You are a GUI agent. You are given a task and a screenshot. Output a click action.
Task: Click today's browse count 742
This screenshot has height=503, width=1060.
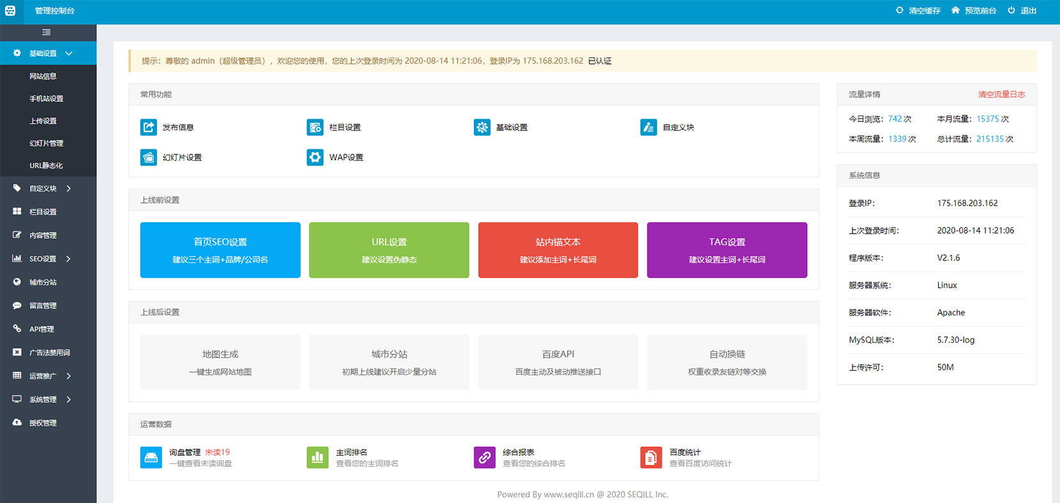[x=895, y=119]
